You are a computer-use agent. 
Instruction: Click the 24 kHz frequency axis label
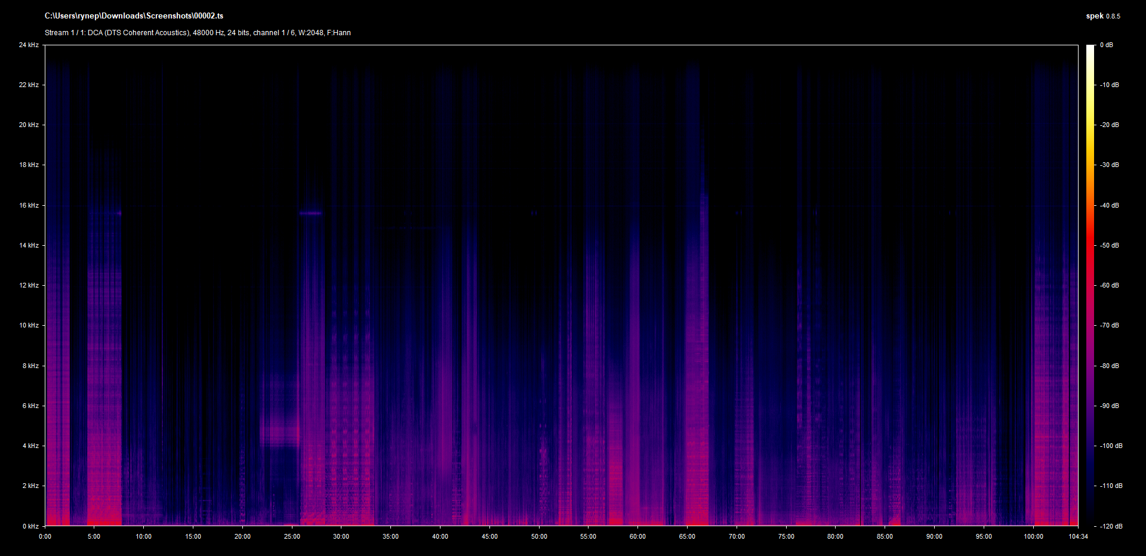29,45
